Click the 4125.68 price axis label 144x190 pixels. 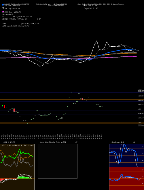tap(141, 105)
